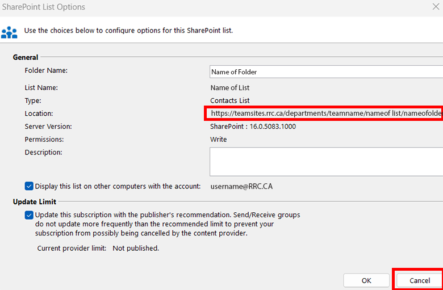Viewport: 443px width, 290px height.
Task: Click the 'Contacts List' type value
Action: tap(229, 101)
